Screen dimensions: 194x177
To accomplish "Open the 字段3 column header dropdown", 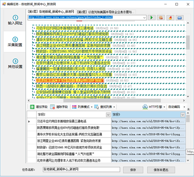I will pyautogui.click(x=183, y=115).
